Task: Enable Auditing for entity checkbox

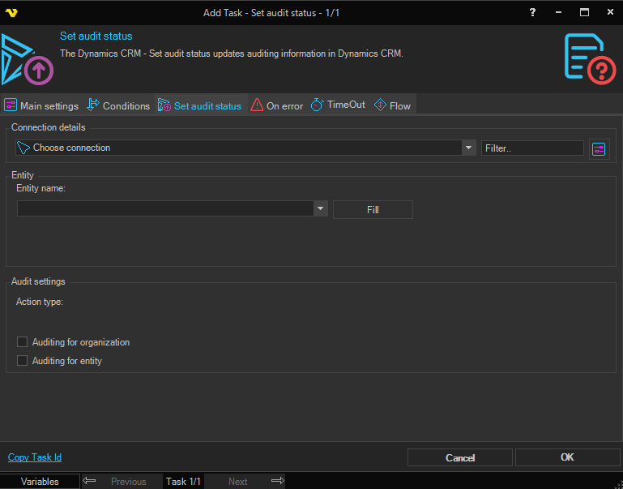Action: (x=23, y=361)
